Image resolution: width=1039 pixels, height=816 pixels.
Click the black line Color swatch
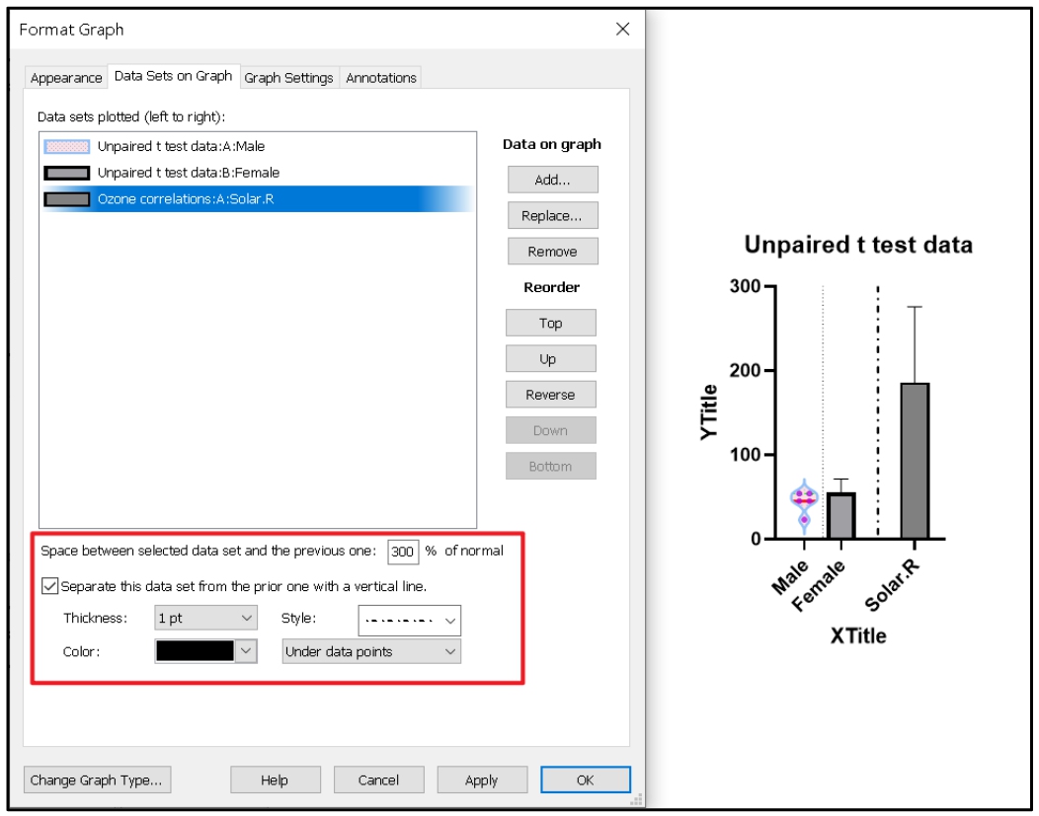pyautogui.click(x=195, y=650)
